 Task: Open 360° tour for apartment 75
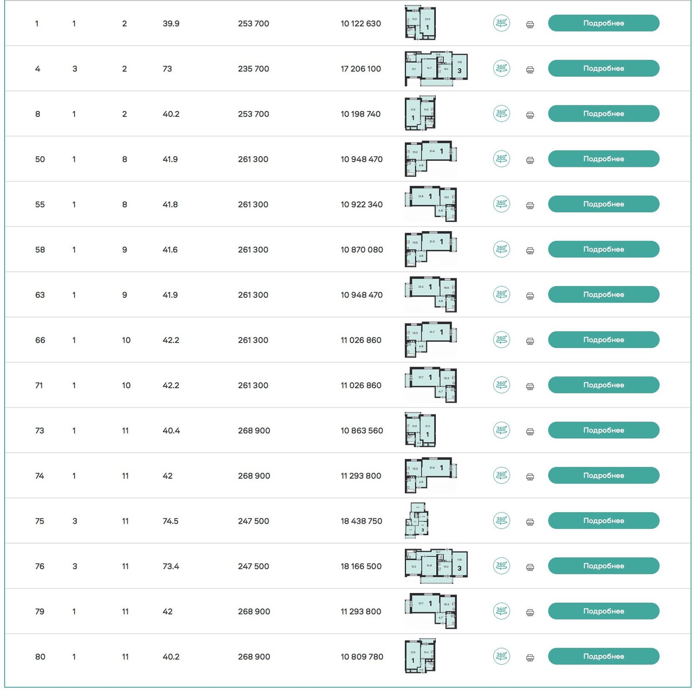[x=502, y=520]
